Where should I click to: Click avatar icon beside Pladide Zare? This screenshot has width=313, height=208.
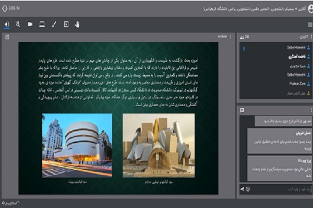tap(309, 84)
